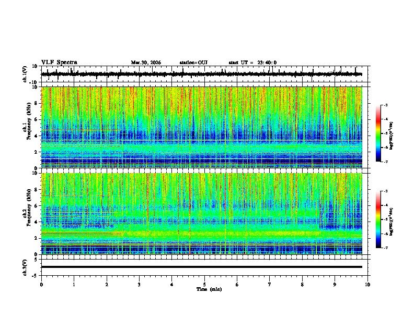The height and width of the screenshot is (319, 414).
Task: Click the ch.1 spectrogram color scale bar
Action: [378, 133]
